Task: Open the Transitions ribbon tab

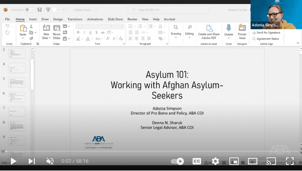Action: click(75, 19)
